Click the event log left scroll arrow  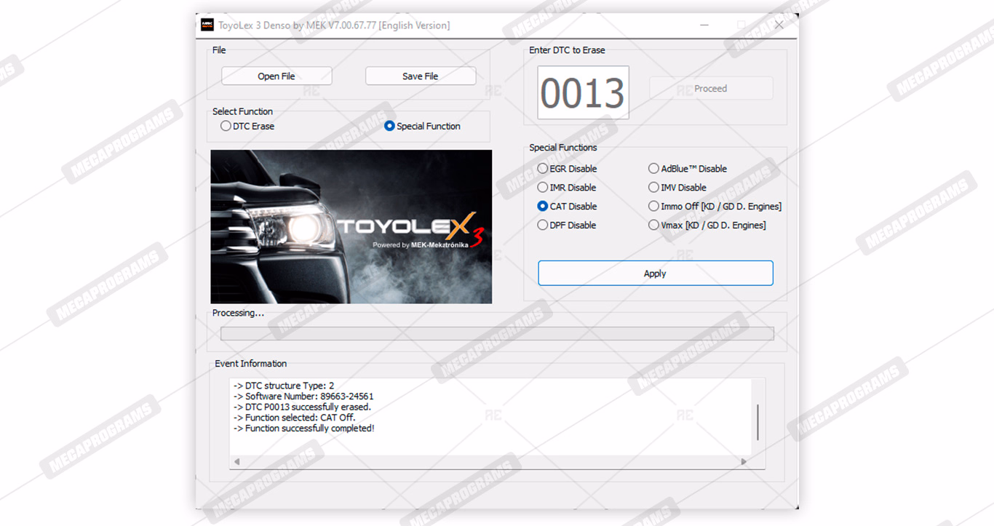(236, 462)
